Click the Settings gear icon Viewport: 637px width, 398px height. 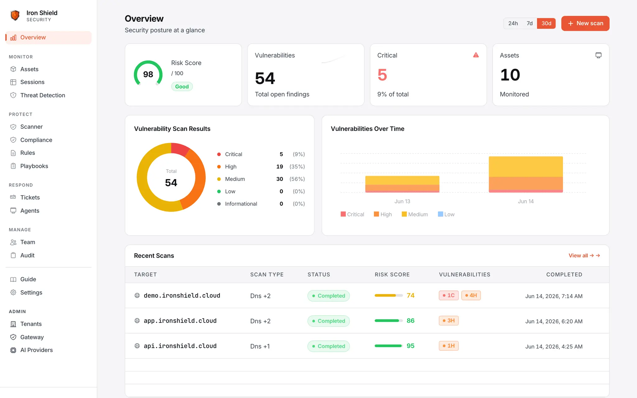13,293
